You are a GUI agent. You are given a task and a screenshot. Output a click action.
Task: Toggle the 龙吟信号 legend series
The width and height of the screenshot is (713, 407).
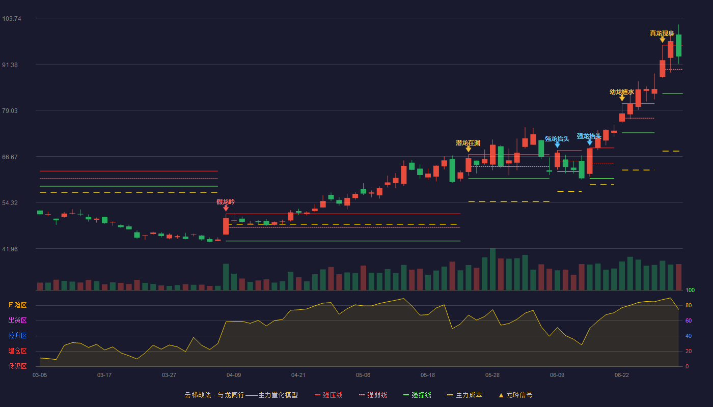515,395
